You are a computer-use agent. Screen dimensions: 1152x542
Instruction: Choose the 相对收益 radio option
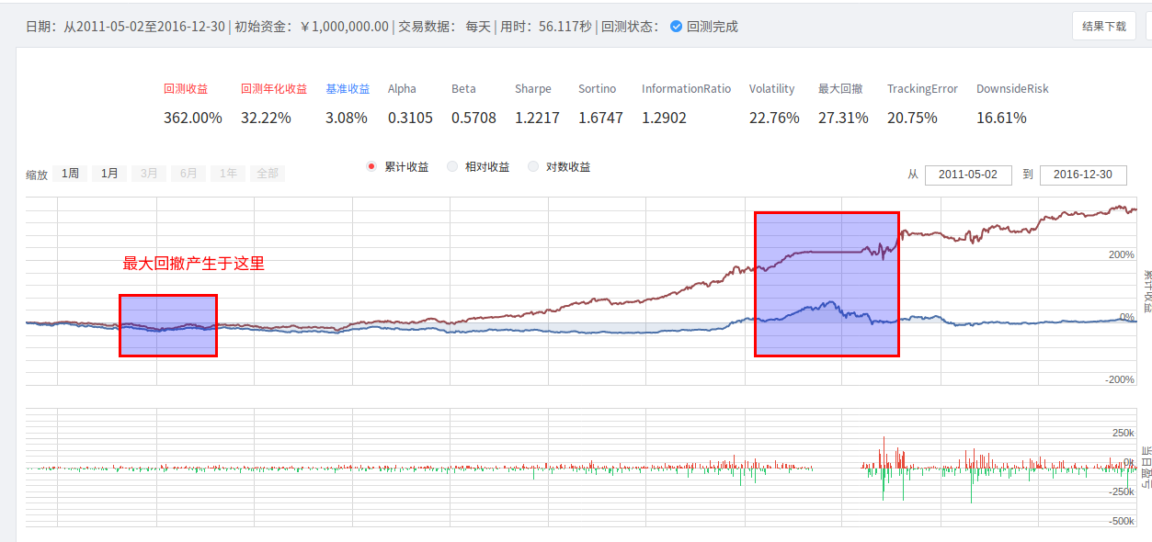coord(452,167)
